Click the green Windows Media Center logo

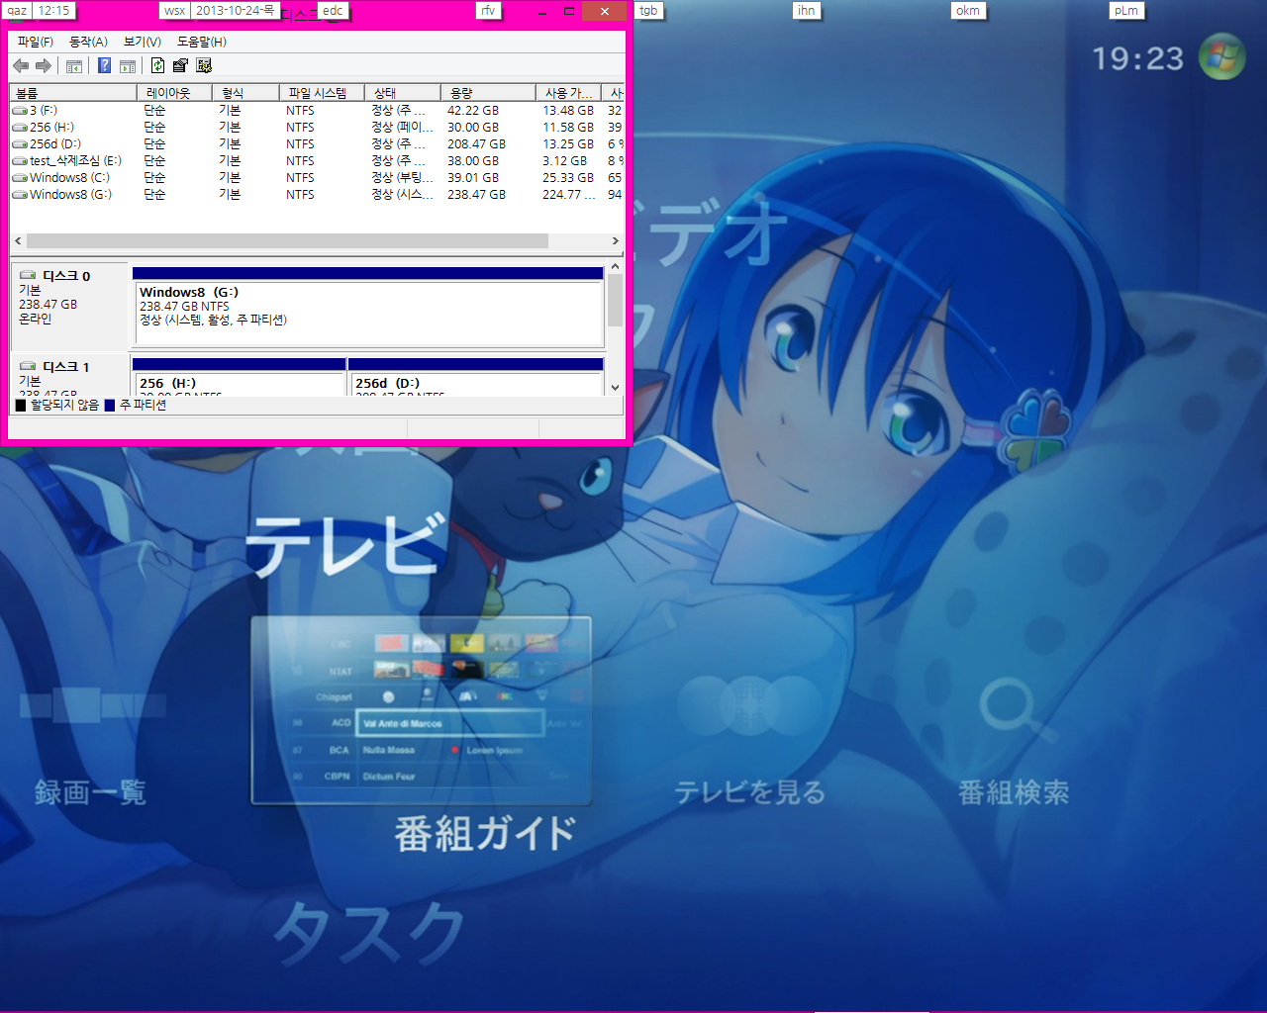coord(1222,57)
